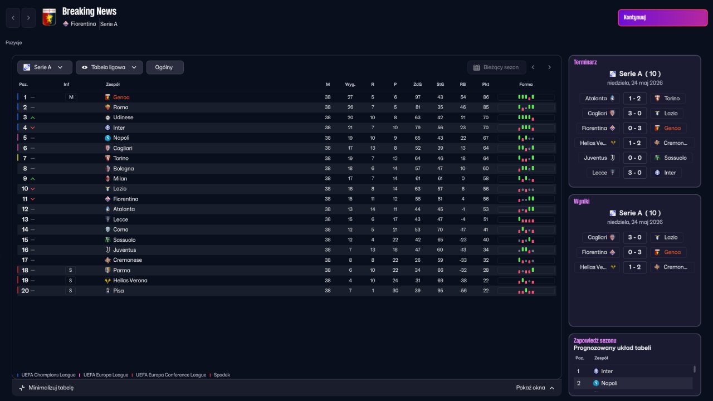Select Sassuolo team in Terminarz panel
Viewport: 713px width, 401px height.
point(671,158)
